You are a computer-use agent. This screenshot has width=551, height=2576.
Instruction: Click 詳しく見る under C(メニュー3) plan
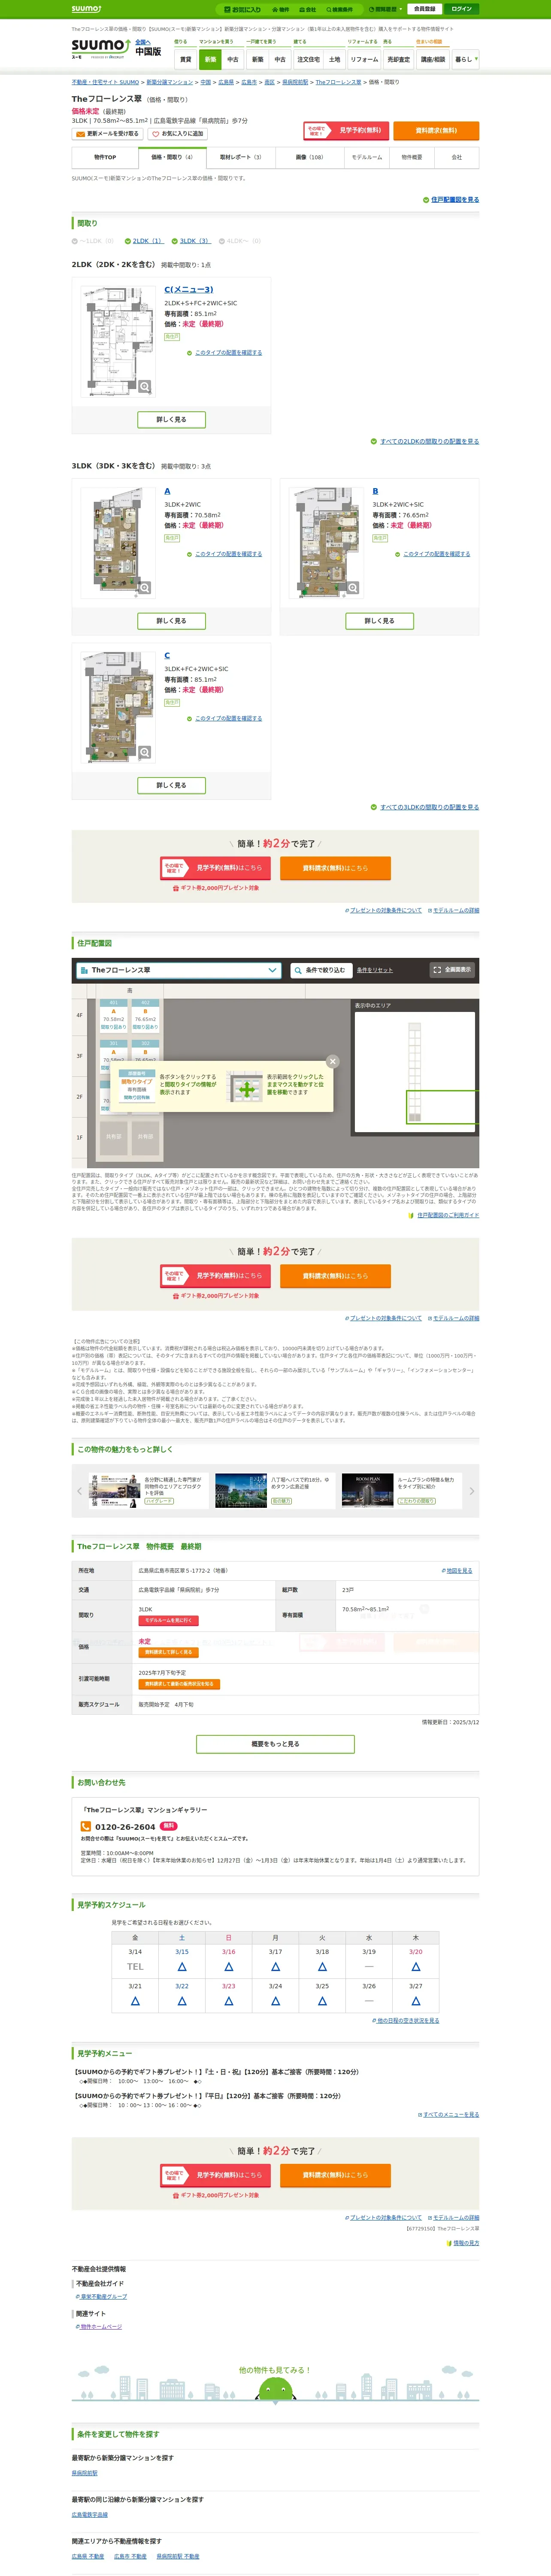pos(171,420)
